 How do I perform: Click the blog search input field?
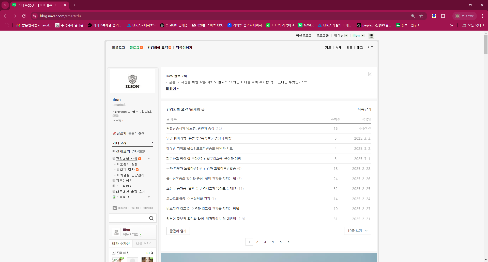click(128, 218)
